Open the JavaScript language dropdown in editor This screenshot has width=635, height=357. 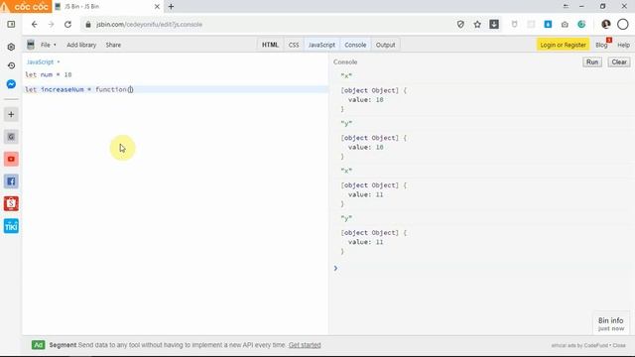point(43,61)
